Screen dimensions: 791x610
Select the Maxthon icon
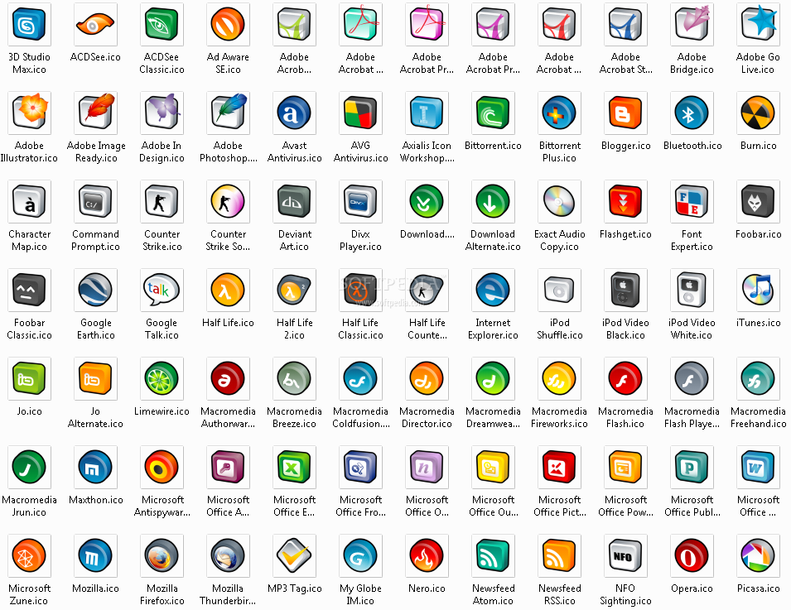95,466
